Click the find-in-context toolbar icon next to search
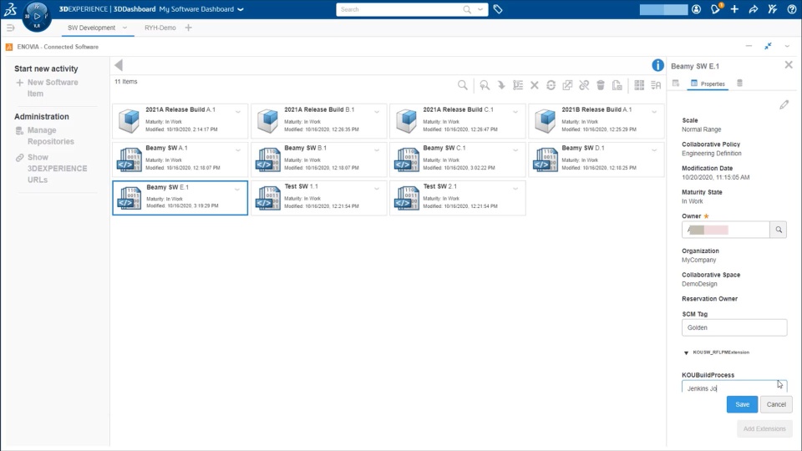 (485, 85)
